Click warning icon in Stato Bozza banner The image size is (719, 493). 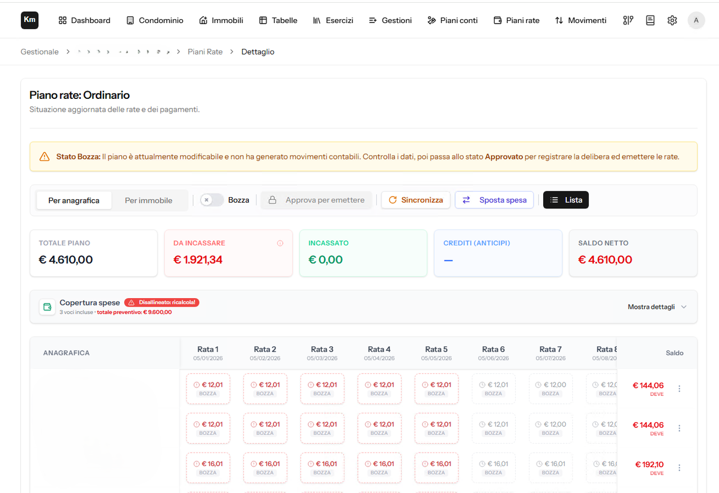pyautogui.click(x=44, y=157)
